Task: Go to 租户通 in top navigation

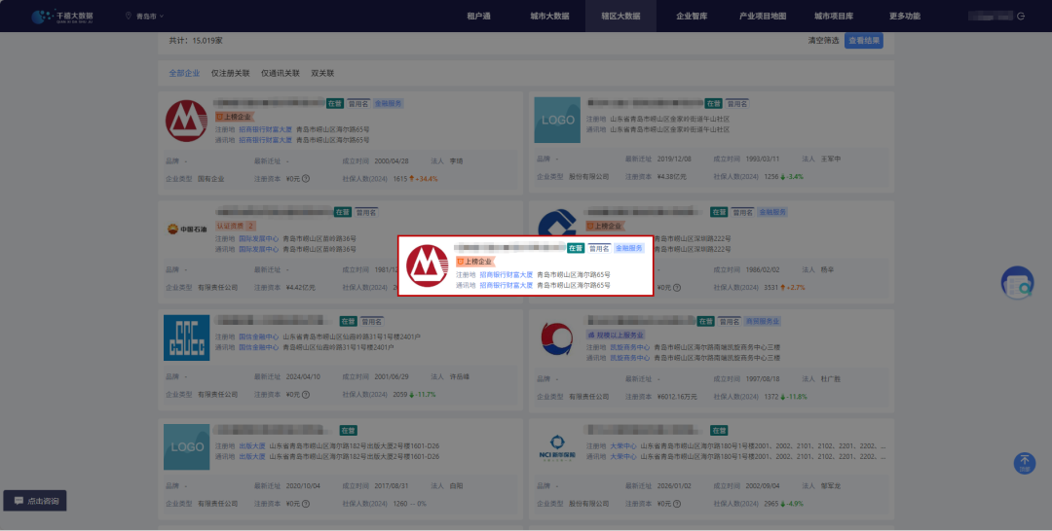Action: click(478, 17)
